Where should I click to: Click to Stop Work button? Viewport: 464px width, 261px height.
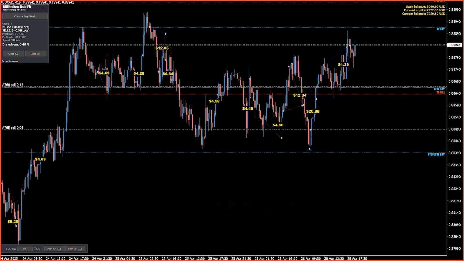pyautogui.click(x=25, y=17)
